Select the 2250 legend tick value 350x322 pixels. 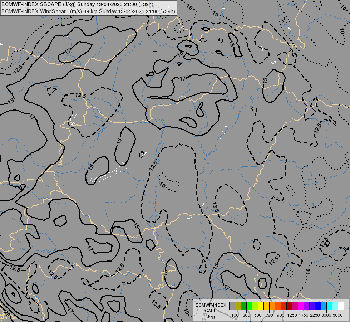pyautogui.click(x=315, y=315)
